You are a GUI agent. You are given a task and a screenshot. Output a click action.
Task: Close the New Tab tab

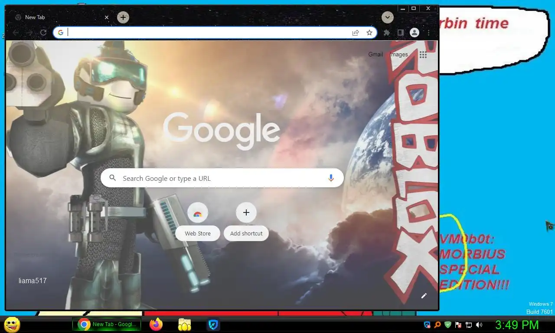tap(107, 17)
